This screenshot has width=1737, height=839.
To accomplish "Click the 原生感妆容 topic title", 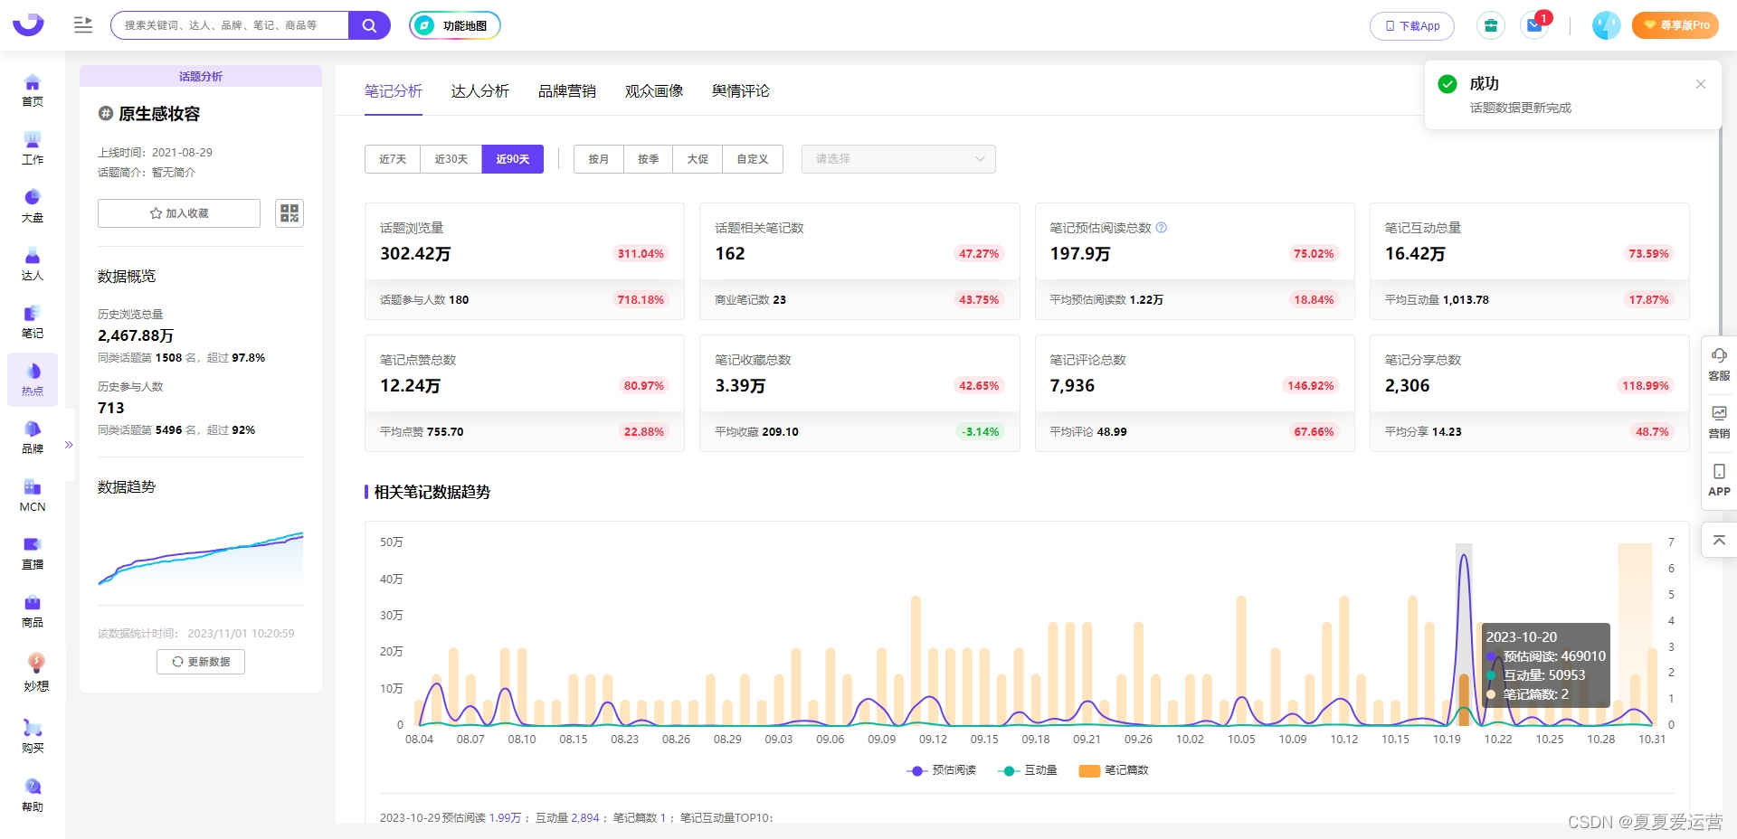I will point(159,114).
